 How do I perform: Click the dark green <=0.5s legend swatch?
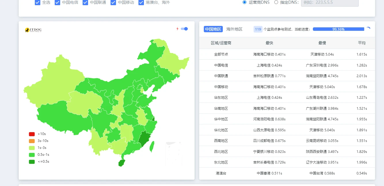click(32, 162)
